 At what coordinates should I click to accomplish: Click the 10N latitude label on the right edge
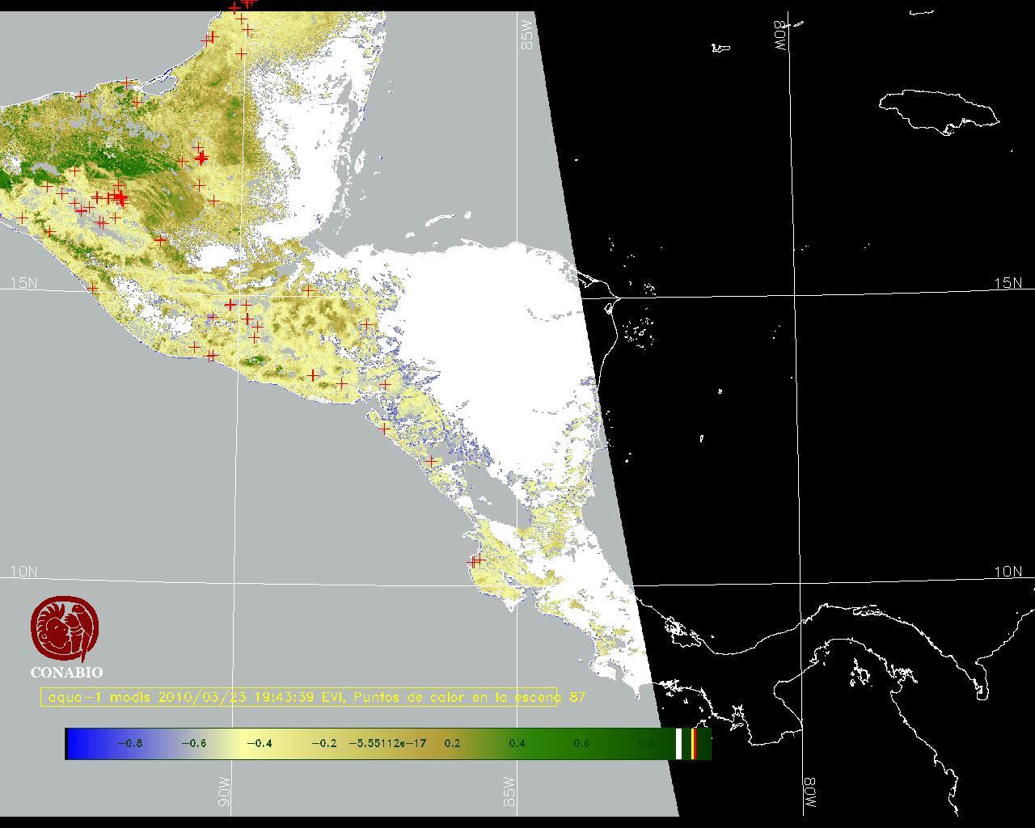coord(1008,572)
